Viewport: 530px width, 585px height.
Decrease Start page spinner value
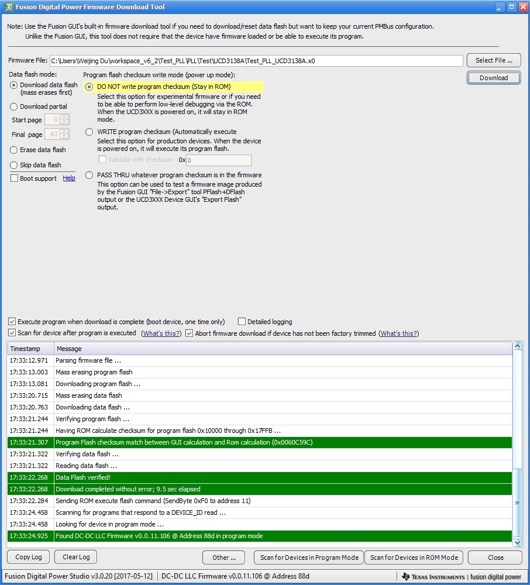(x=64, y=122)
